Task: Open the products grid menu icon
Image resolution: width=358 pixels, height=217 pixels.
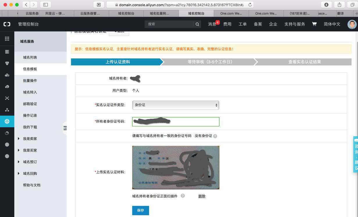Action: point(7,39)
